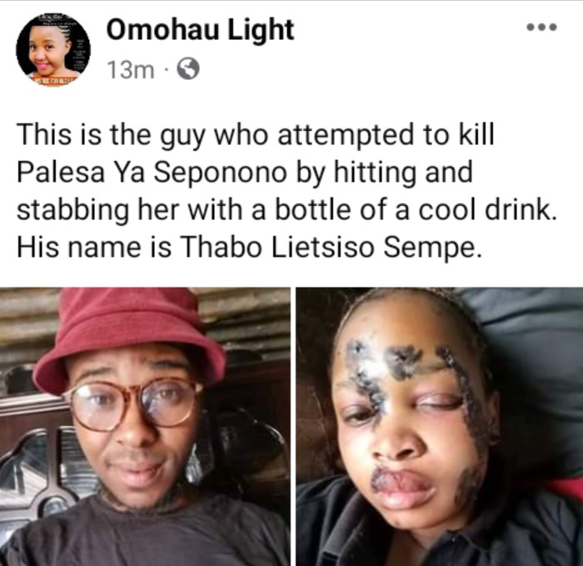
Task: Tap the author name Omohau Light
Action: point(200,29)
